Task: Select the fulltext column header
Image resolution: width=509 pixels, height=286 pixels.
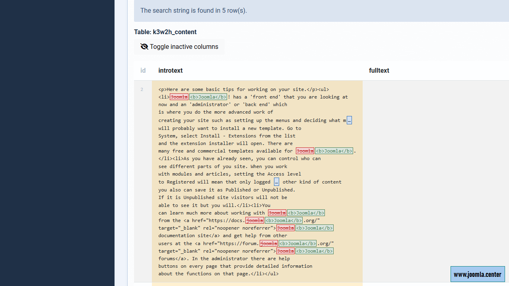Action: tap(379, 71)
